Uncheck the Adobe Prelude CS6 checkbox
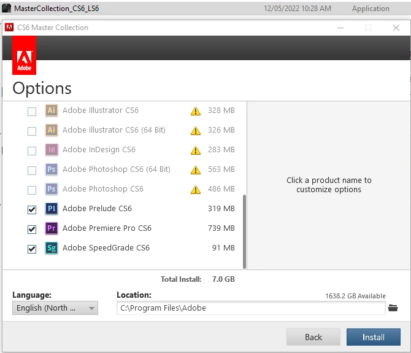Image resolution: width=411 pixels, height=353 pixels. [x=32, y=210]
